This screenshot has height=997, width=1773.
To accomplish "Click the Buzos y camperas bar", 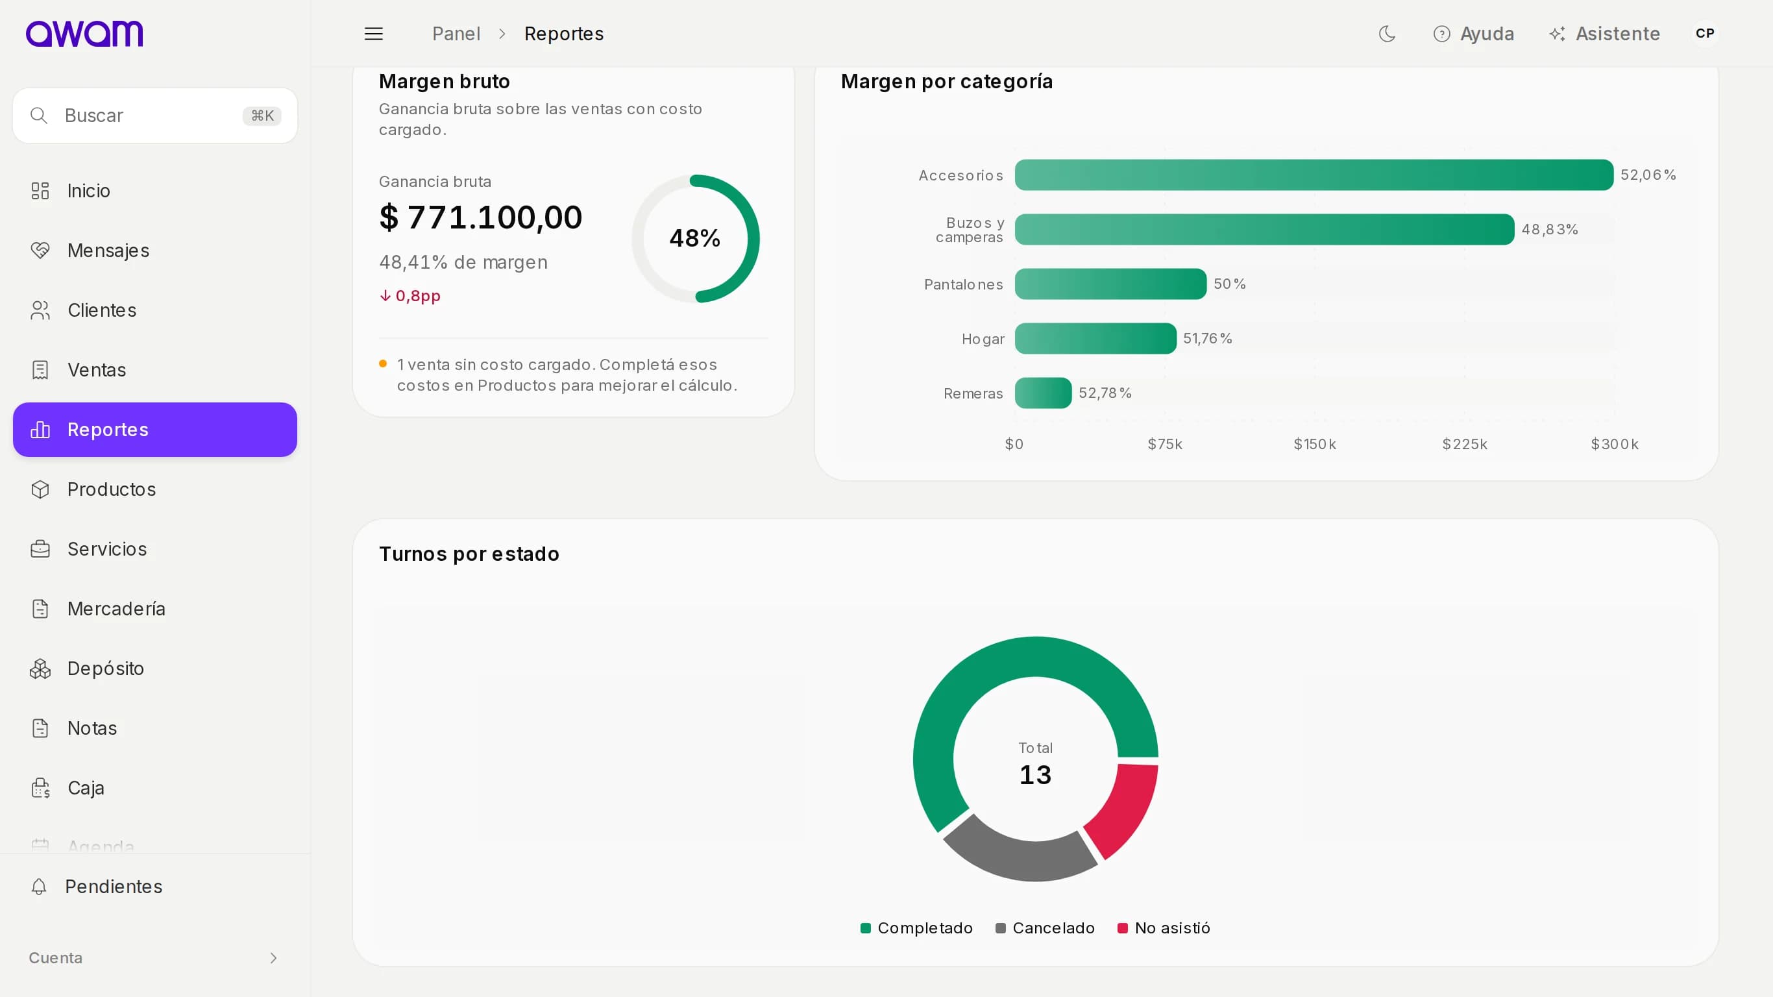I will point(1264,229).
